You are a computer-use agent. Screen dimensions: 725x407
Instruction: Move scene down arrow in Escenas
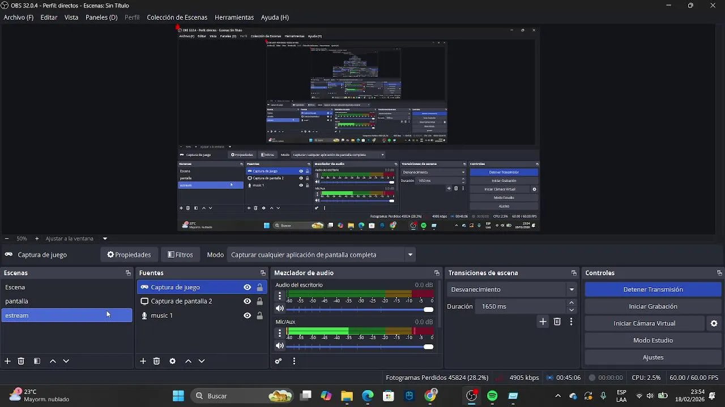pos(66,361)
